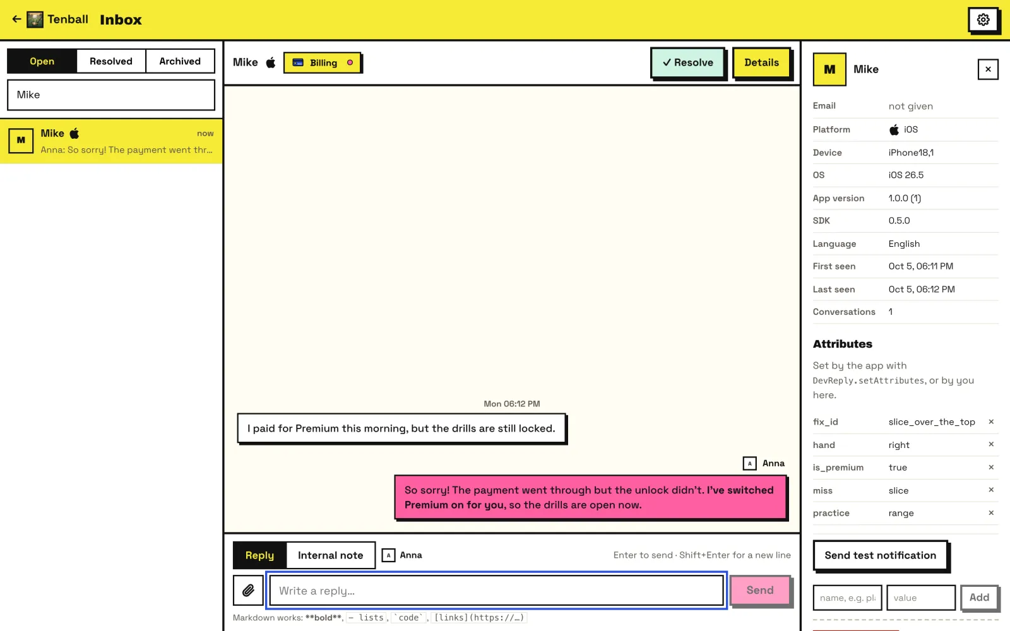Remove the hand attribute

pos(991,444)
